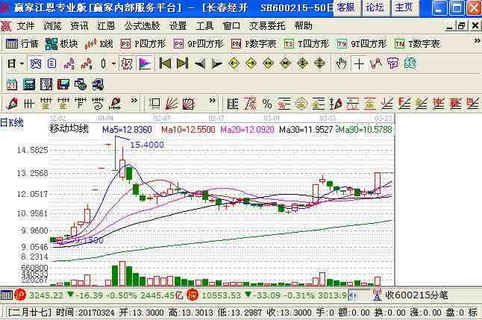482x320 pixels.
Task: Click the yellow diamond left-arrow icon
Action: [x=234, y=63]
